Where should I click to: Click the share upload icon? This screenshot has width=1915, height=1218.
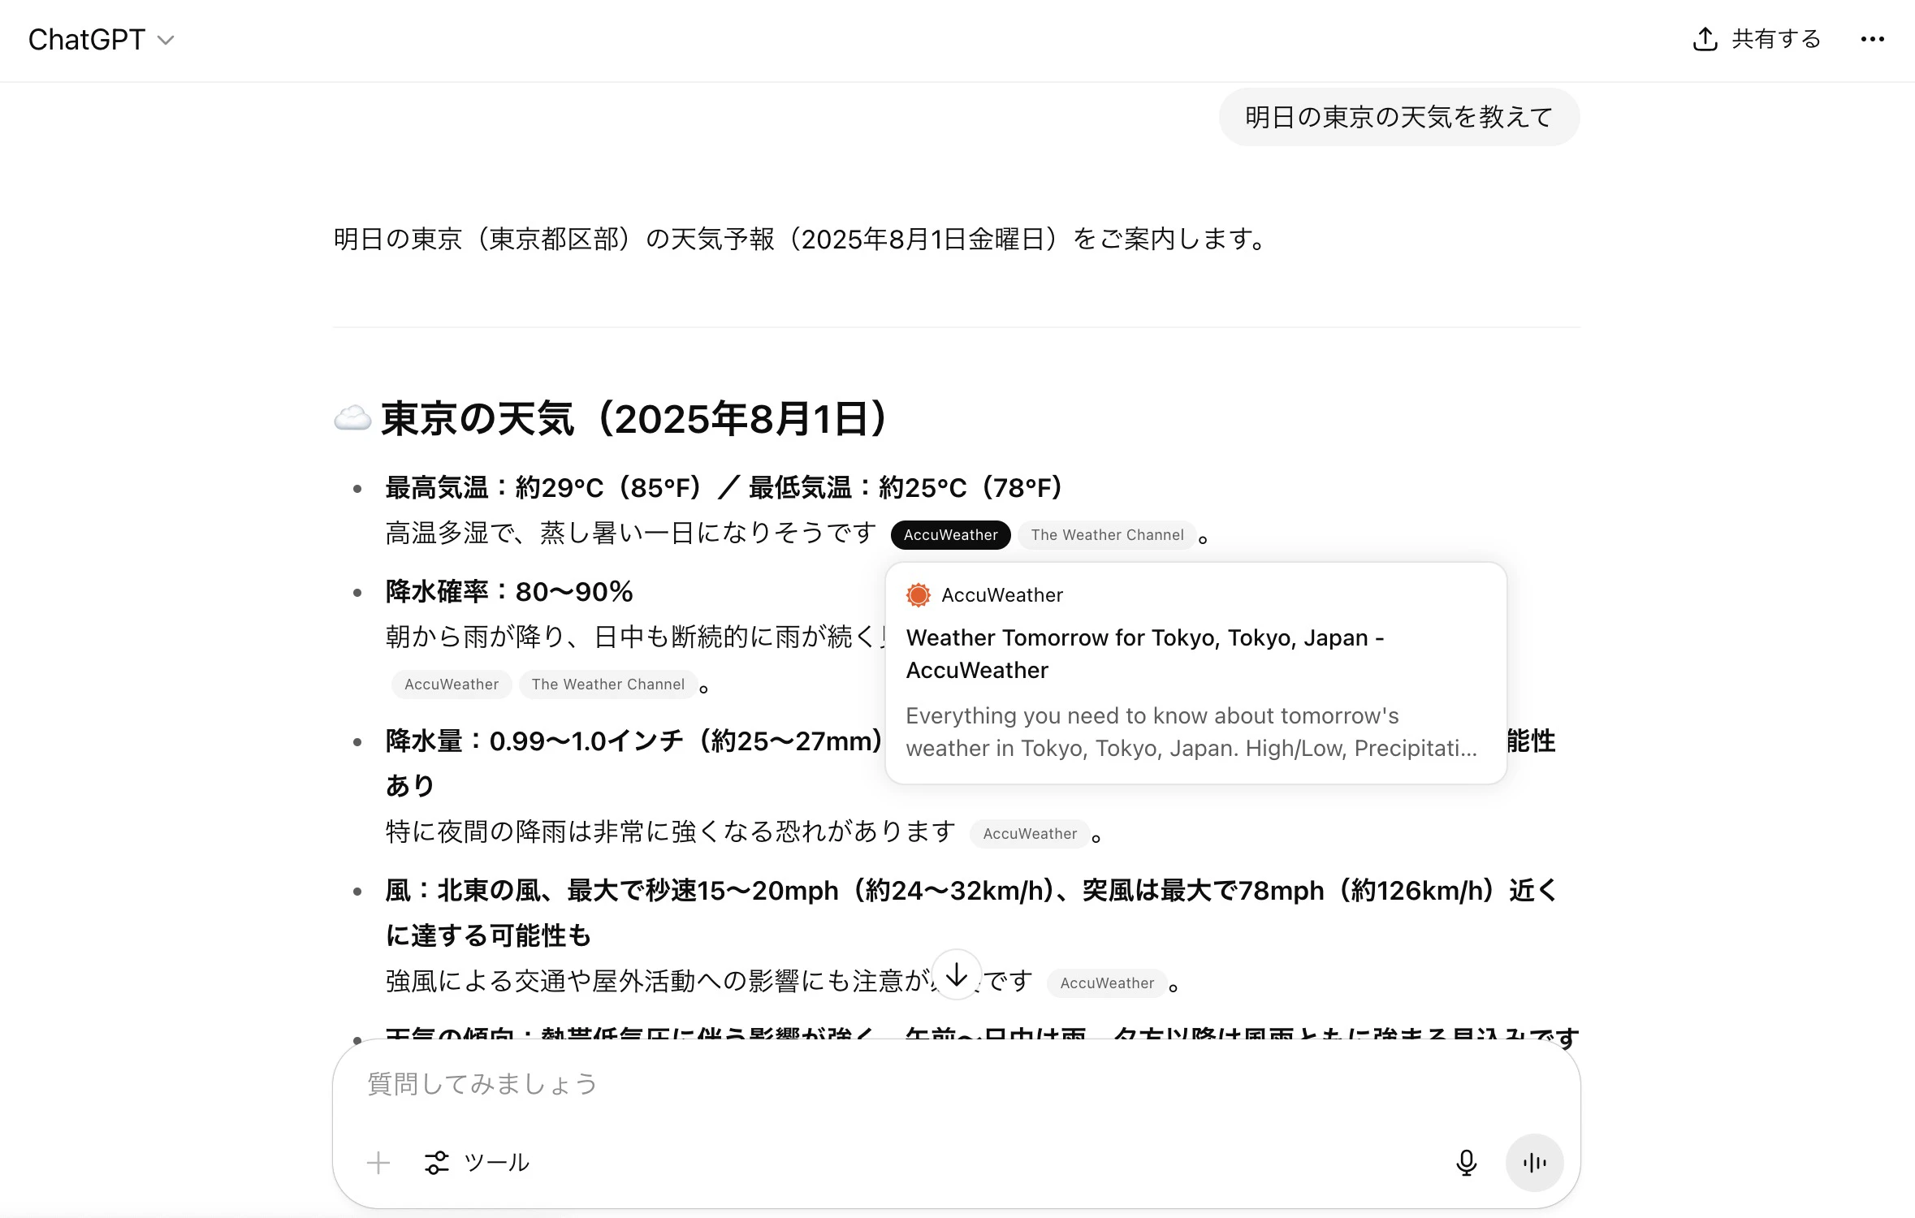pyautogui.click(x=1705, y=39)
